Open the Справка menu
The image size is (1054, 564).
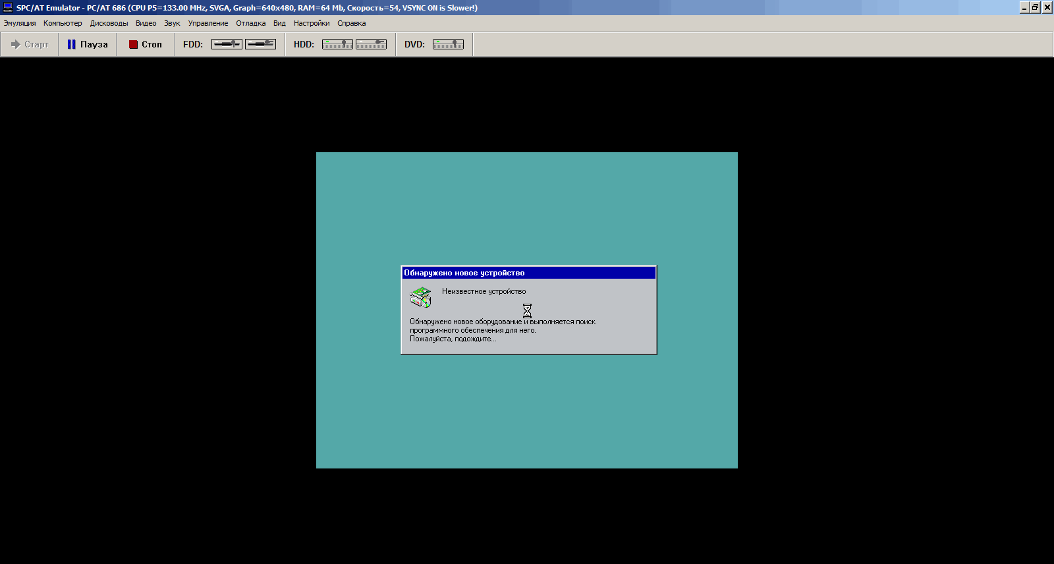(x=352, y=23)
